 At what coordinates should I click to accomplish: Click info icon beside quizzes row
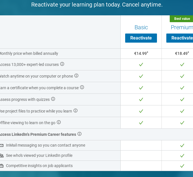[x=53, y=99]
